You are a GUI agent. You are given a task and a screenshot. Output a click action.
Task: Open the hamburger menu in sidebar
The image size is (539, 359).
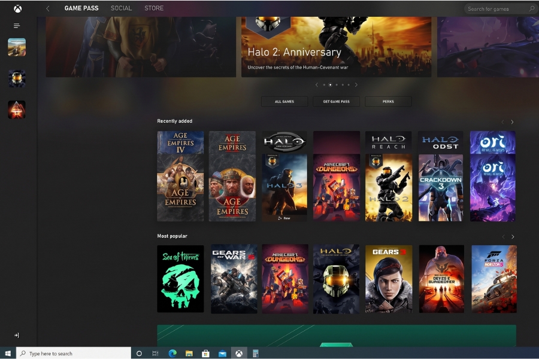[x=17, y=26]
